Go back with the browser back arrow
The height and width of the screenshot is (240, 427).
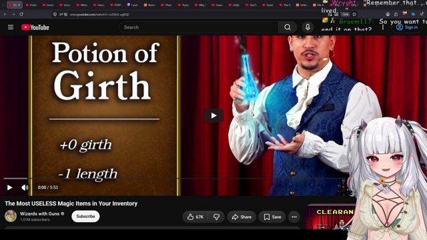pos(5,14)
